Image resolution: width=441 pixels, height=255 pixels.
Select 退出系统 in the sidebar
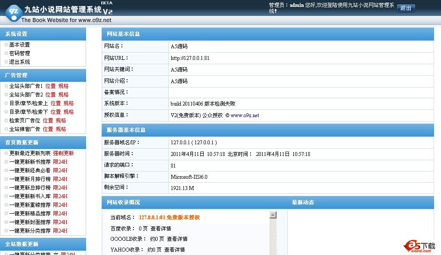[x=19, y=62]
